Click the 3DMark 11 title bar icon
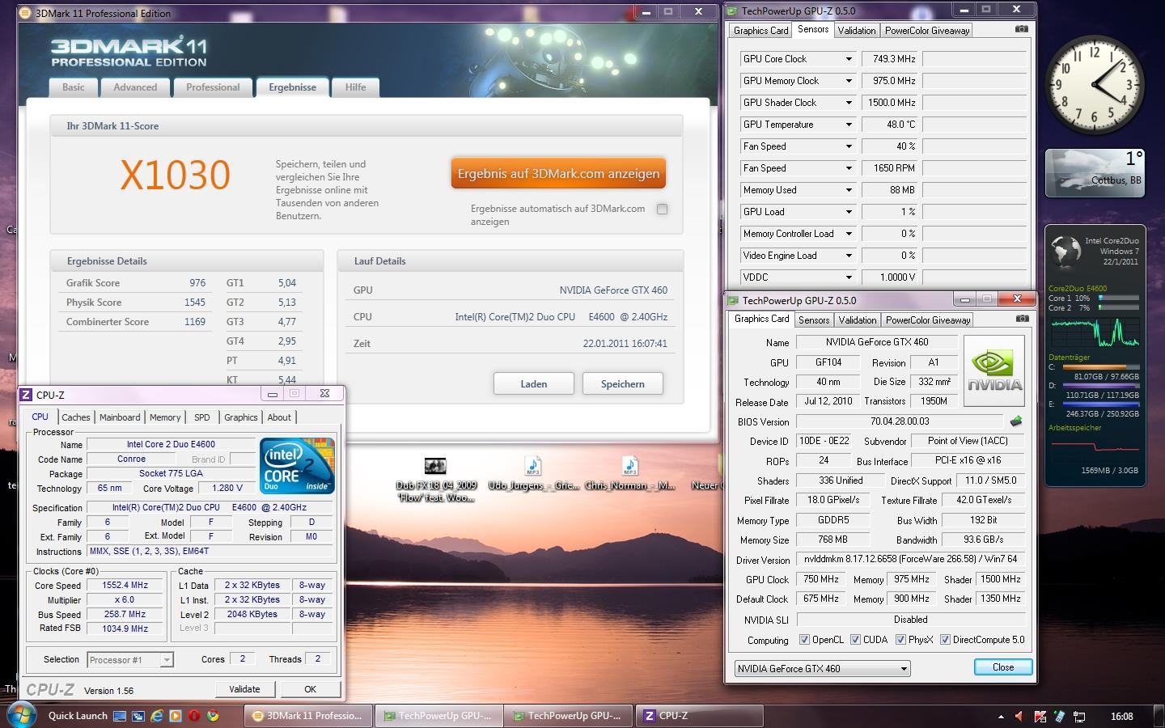The width and height of the screenshot is (1165, 728). click(26, 13)
